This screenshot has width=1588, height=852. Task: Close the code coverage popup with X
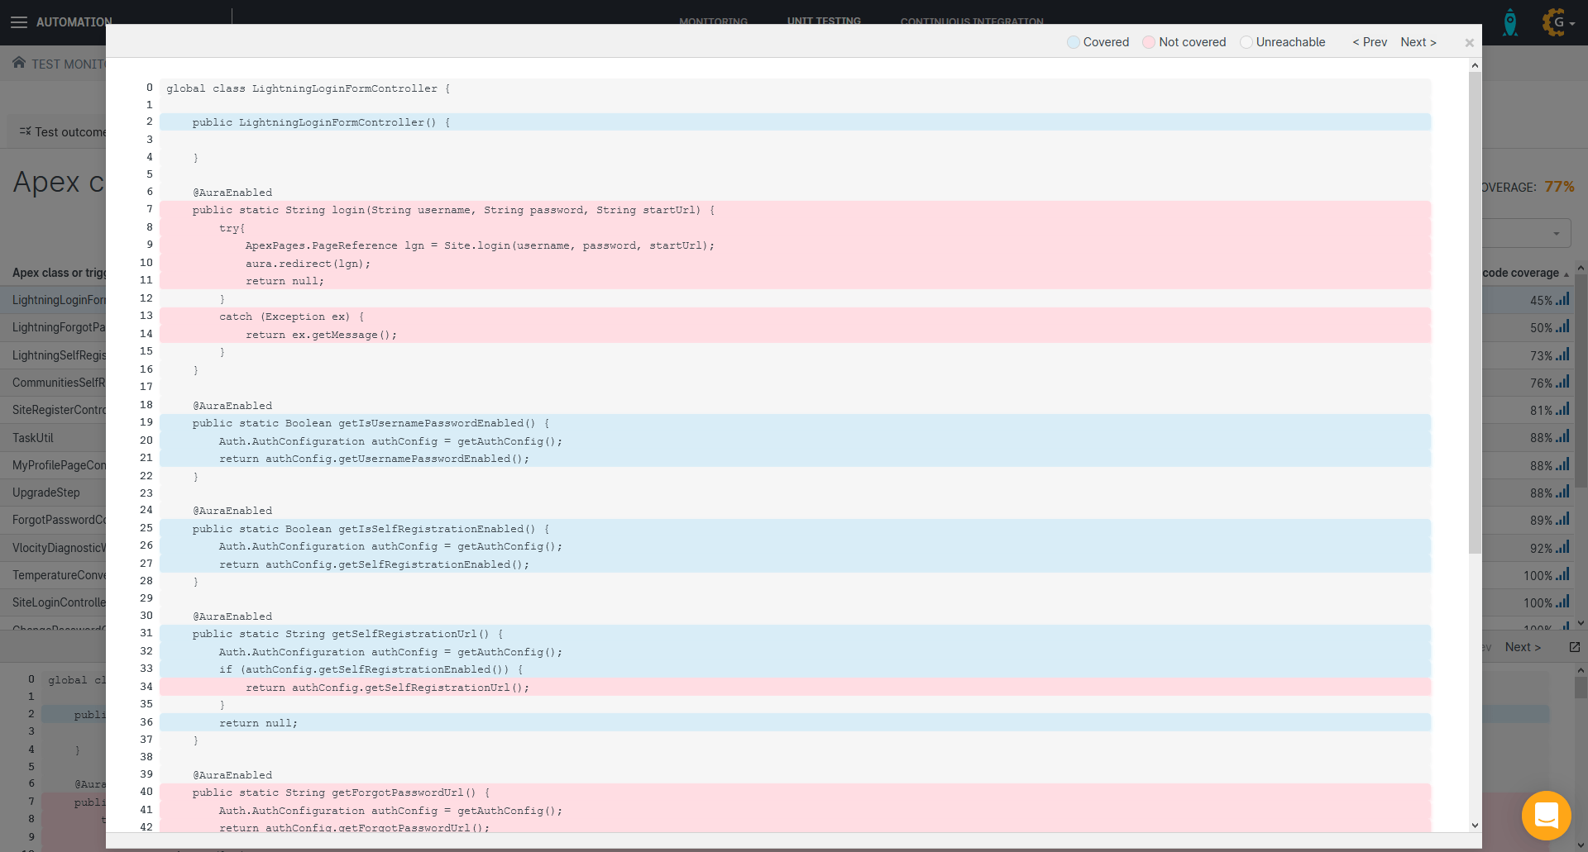click(x=1469, y=43)
